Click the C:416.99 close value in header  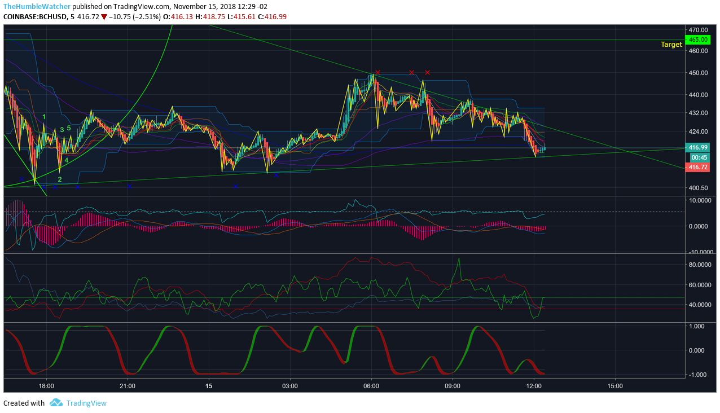coord(273,17)
